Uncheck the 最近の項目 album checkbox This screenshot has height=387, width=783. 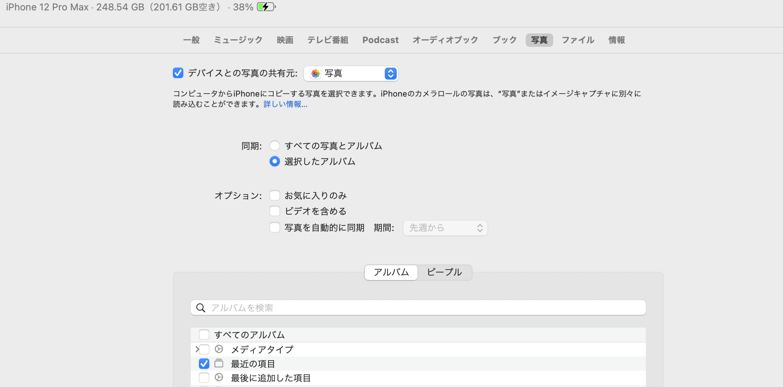204,364
